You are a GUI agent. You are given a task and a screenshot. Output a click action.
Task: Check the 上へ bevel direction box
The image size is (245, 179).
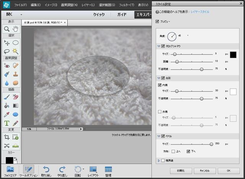coord(173,151)
